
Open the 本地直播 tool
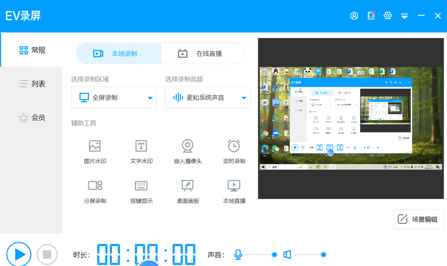click(234, 191)
